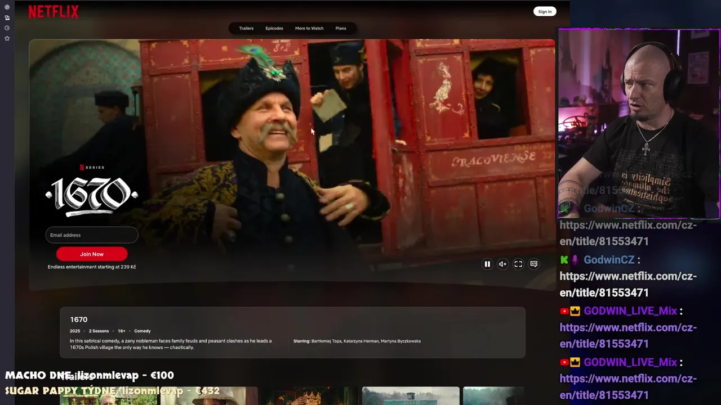The height and width of the screenshot is (405, 721).
Task: Open the history clock icon in sidebar
Action: pos(7,28)
